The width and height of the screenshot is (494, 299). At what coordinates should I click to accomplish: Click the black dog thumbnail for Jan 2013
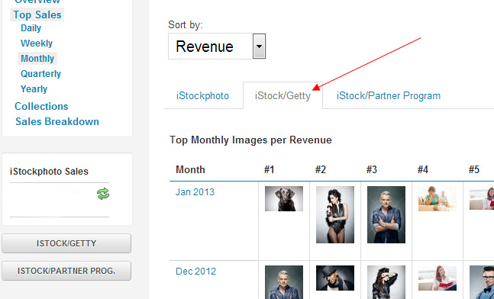[284, 198]
